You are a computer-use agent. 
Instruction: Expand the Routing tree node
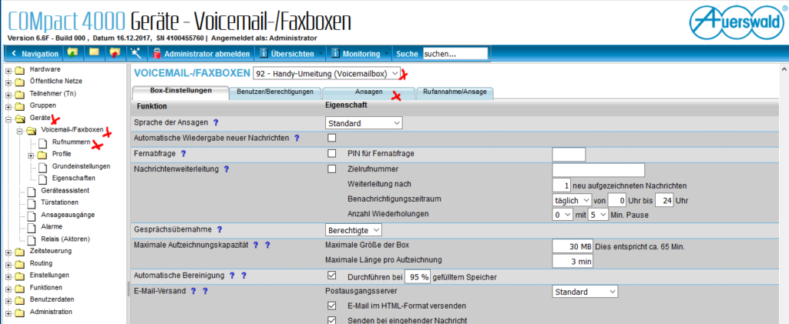[x=8, y=264]
